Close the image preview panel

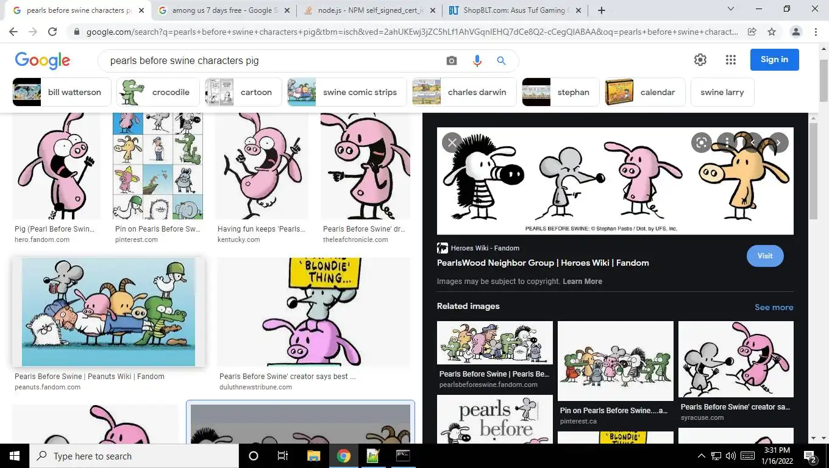(452, 143)
